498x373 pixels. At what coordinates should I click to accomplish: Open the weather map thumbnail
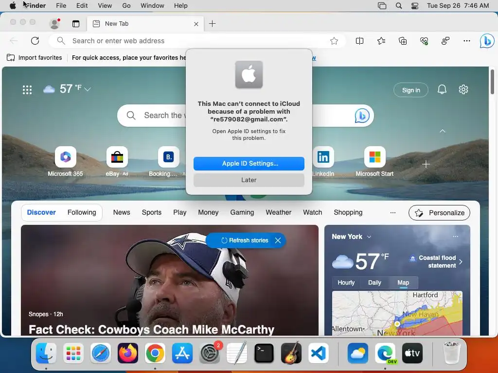click(x=397, y=313)
